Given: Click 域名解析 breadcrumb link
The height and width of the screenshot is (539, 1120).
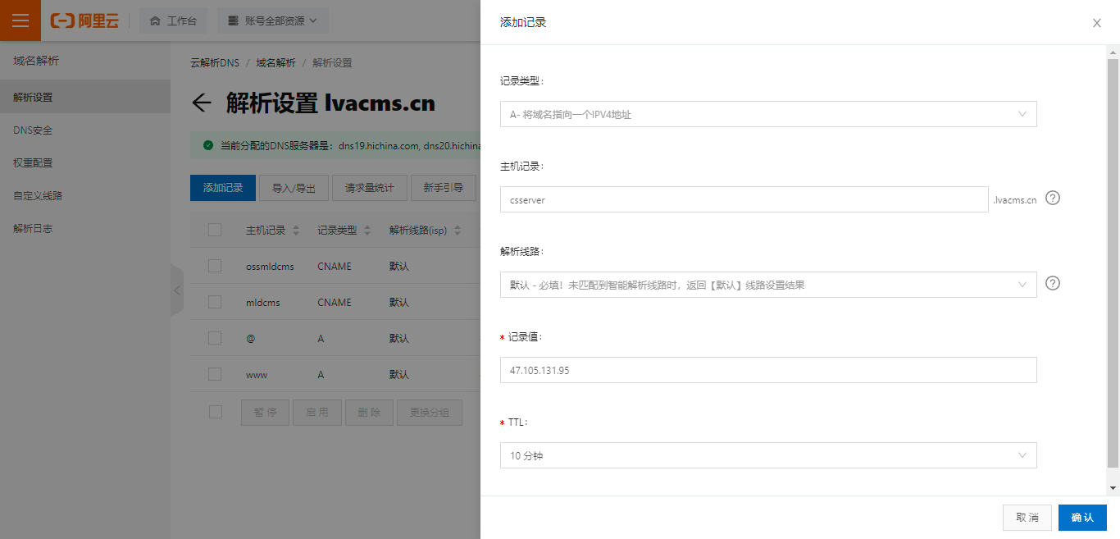Looking at the screenshot, I should coord(275,62).
